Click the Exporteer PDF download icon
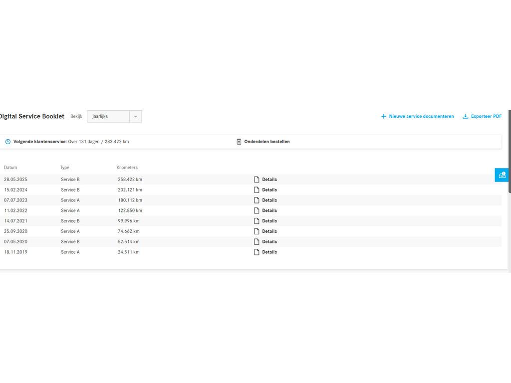 point(465,116)
